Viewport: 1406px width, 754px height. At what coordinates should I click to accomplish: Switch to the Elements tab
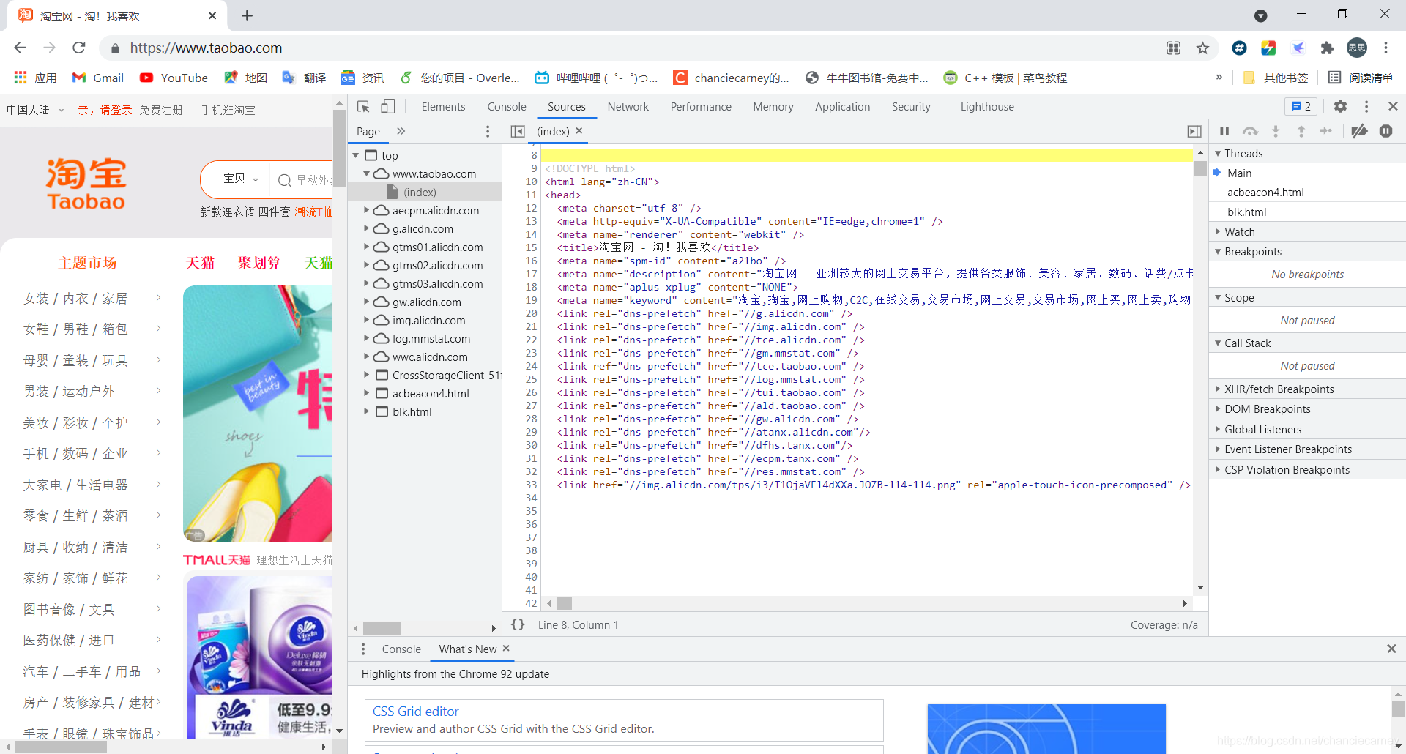443,107
